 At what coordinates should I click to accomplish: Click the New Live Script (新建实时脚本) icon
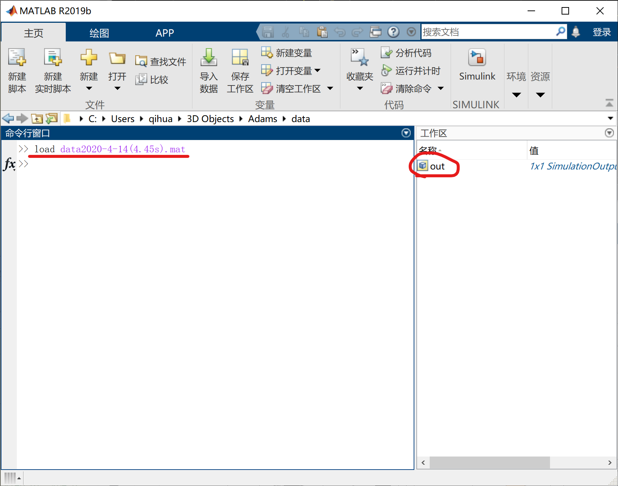coord(53,58)
